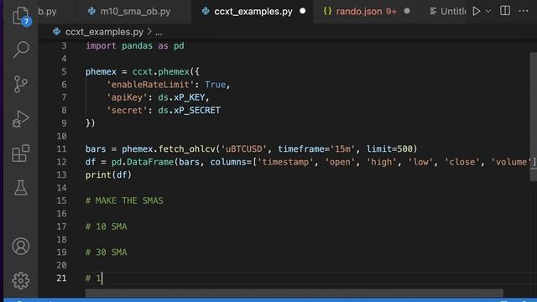This screenshot has width=537, height=302.
Task: Open Source Control view
Action: pos(20,84)
